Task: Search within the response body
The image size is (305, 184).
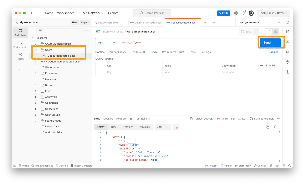Action: pyautogui.click(x=276, y=127)
